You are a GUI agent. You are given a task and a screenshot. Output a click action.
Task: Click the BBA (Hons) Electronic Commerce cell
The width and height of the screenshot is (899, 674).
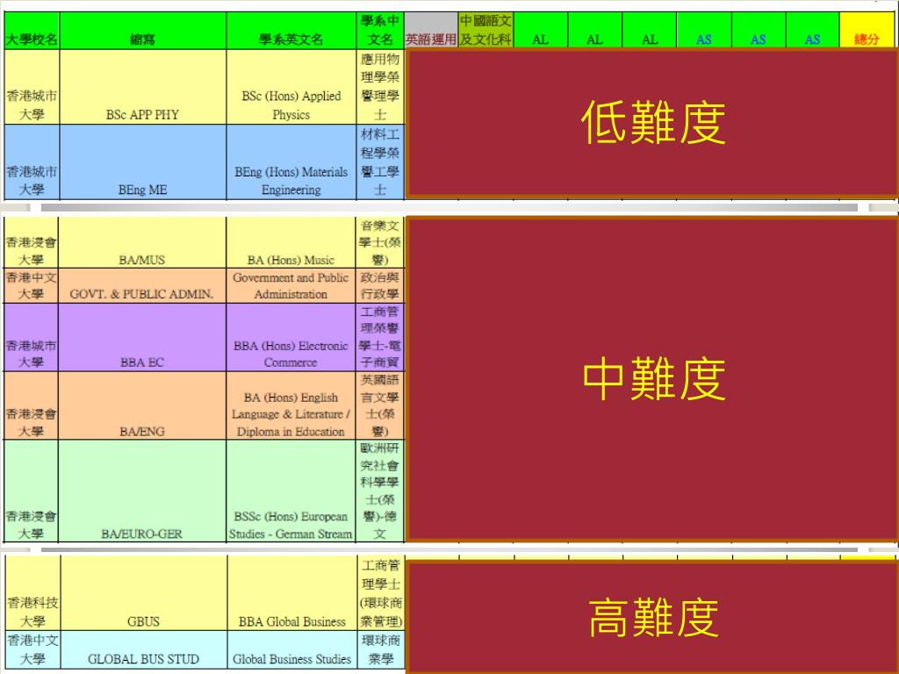(291, 337)
